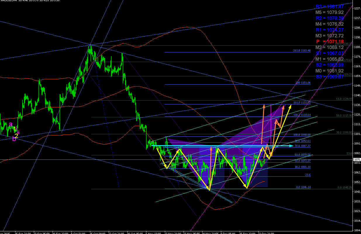This screenshot has width=361, height=234.
Task: Click the grey 100.0 1190.15 retracement label
Action: point(343,44)
